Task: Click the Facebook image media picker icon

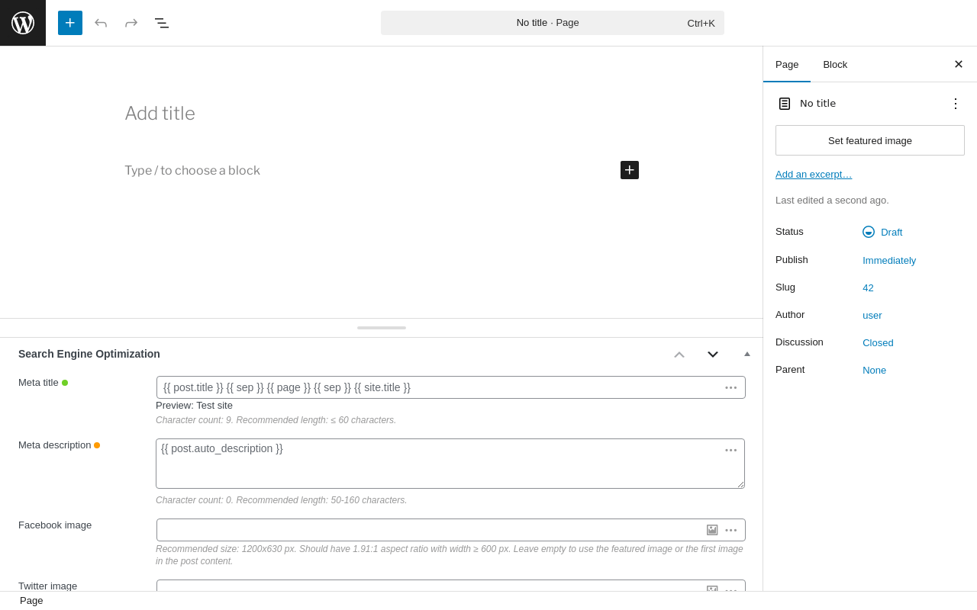Action: pyautogui.click(x=712, y=530)
